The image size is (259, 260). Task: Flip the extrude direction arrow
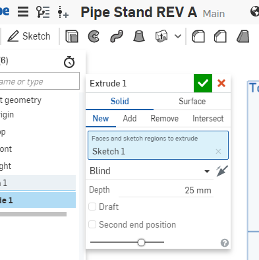222,171
